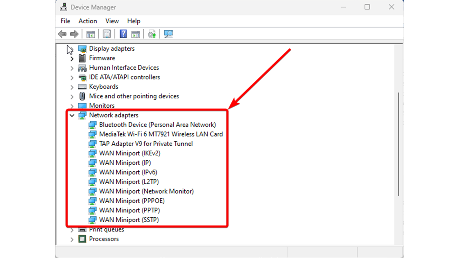Select MediaTek Wi-Fi 6 MT7921 Wireless LAN Card
The width and height of the screenshot is (459, 258).
pos(161,134)
